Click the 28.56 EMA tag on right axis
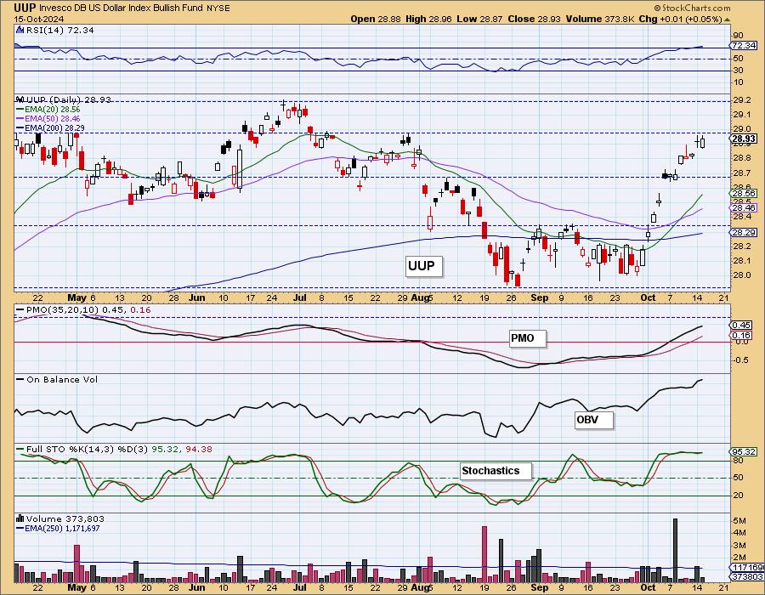Screen dimensions: 765x595 click(744, 193)
